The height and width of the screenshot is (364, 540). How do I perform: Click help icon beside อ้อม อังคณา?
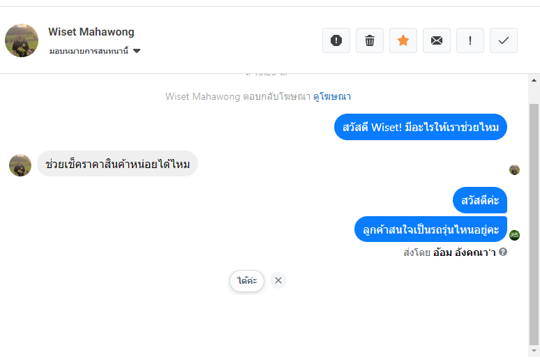[503, 252]
